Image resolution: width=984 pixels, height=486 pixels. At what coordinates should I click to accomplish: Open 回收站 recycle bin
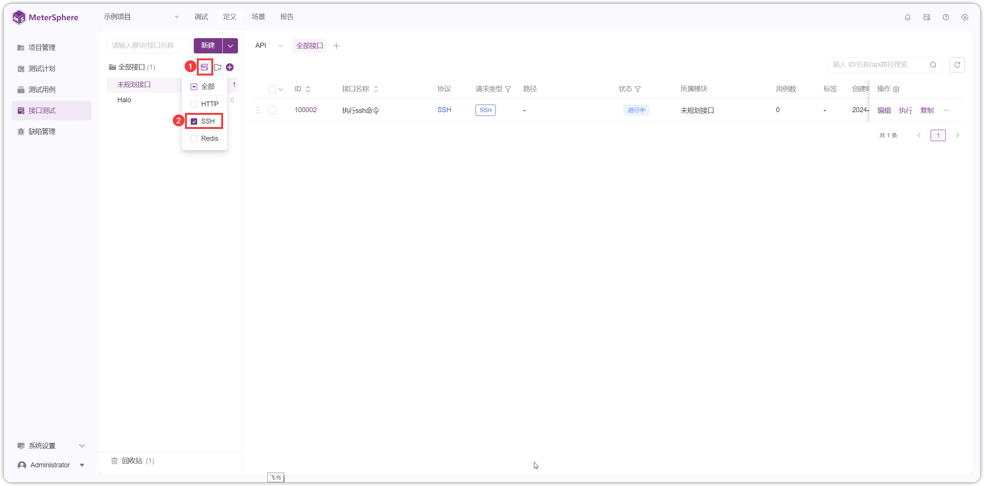[132, 461]
